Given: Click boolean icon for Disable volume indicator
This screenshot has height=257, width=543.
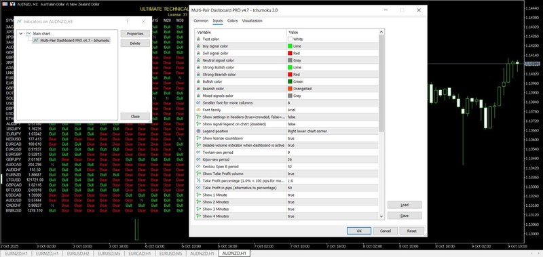Looking at the screenshot, I should point(198,145).
